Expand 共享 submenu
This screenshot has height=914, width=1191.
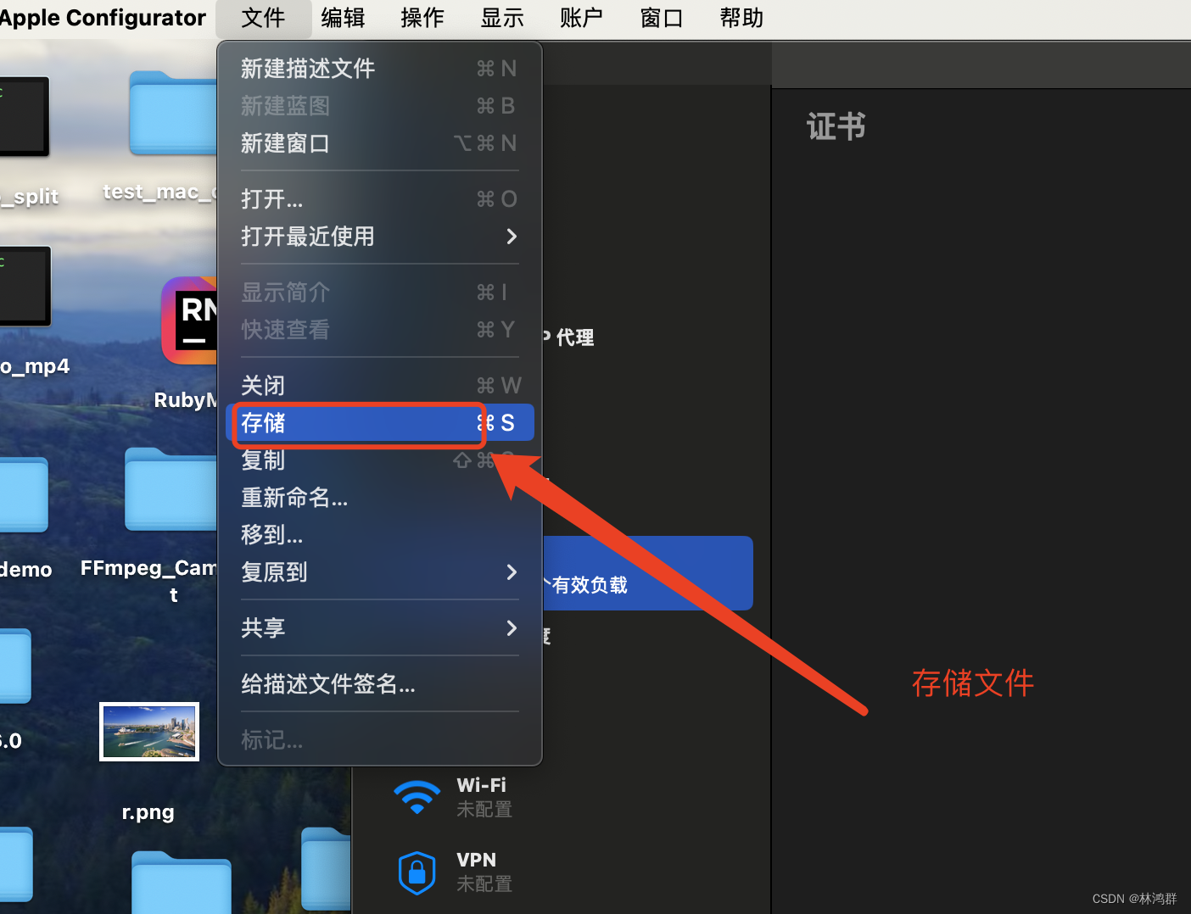[x=379, y=628]
